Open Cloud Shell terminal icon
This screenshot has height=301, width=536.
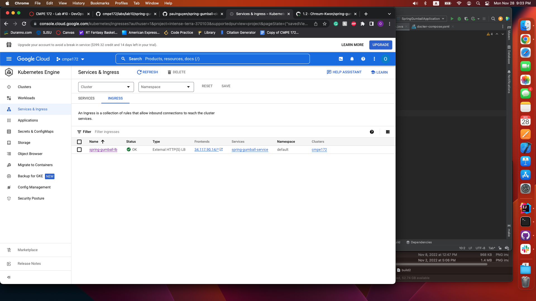[341, 59]
